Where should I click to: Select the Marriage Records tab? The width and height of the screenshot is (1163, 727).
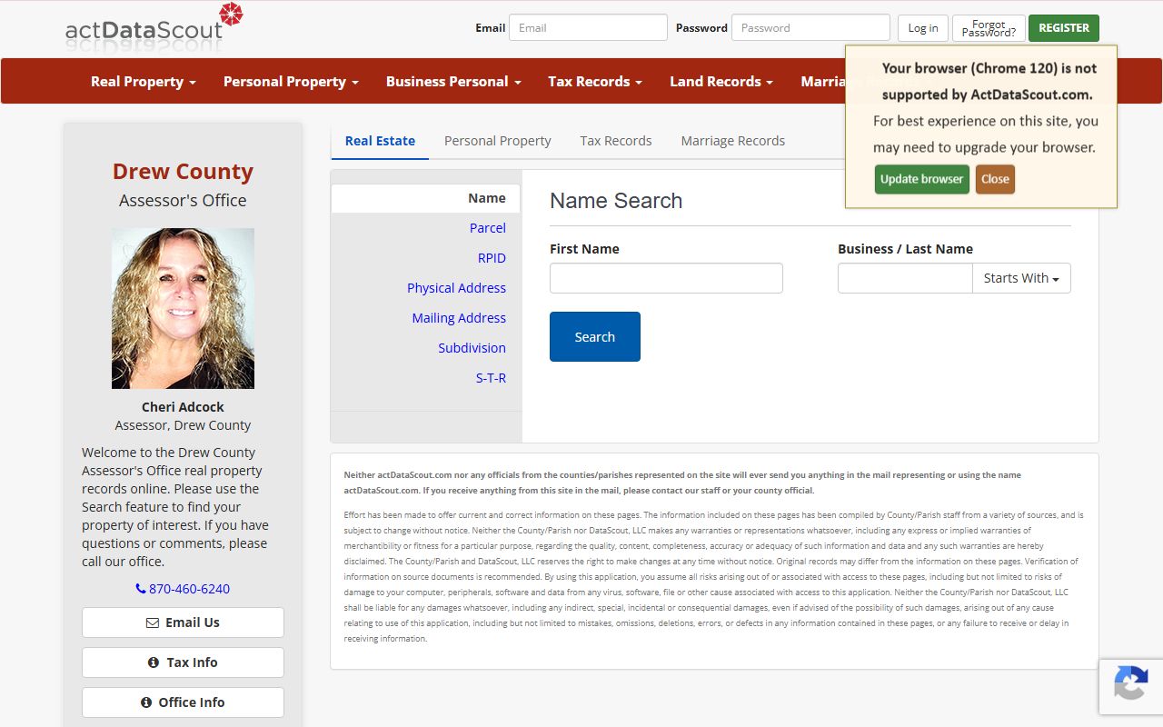733,141
